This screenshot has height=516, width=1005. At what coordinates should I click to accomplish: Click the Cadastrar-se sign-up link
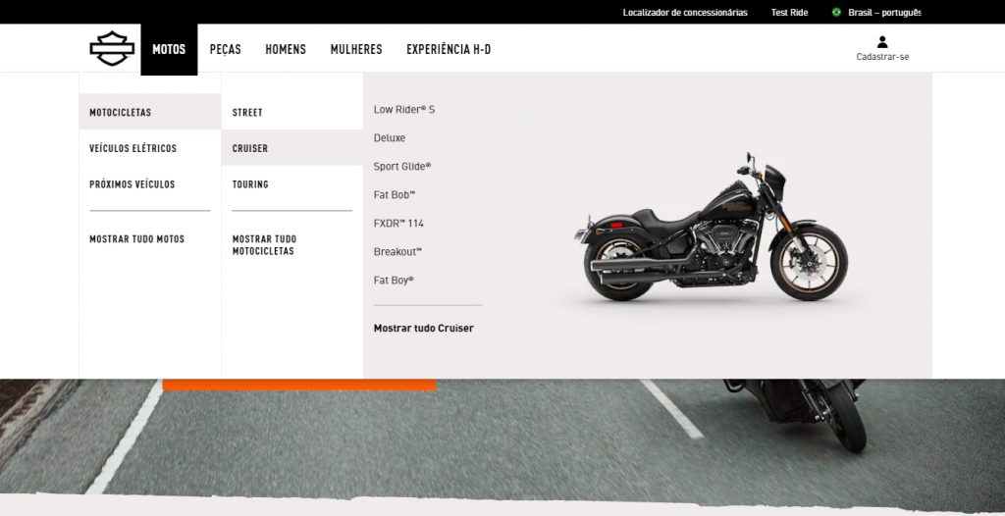(x=882, y=57)
